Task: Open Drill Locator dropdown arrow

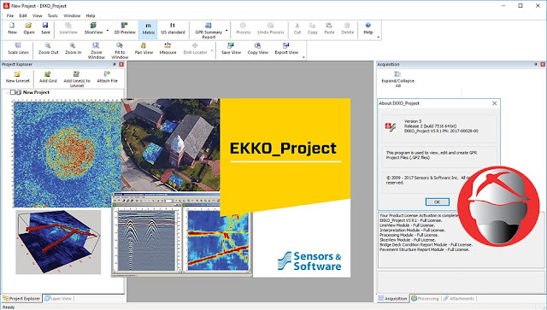Action: (x=212, y=51)
